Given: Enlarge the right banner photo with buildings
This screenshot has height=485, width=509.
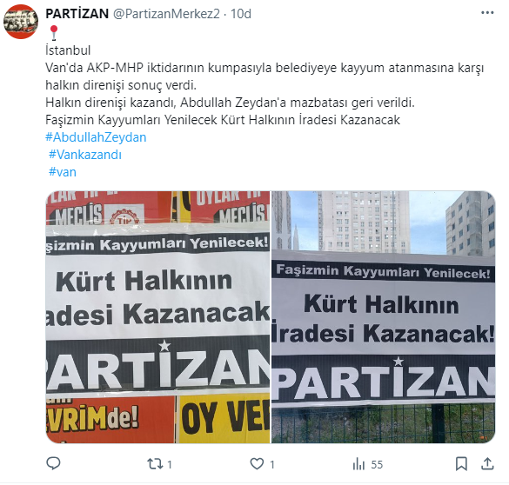Looking at the screenshot, I should pyautogui.click(x=384, y=317).
